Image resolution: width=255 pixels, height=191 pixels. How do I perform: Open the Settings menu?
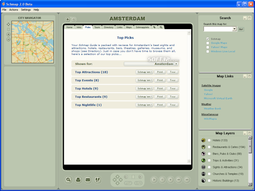tap(26, 10)
